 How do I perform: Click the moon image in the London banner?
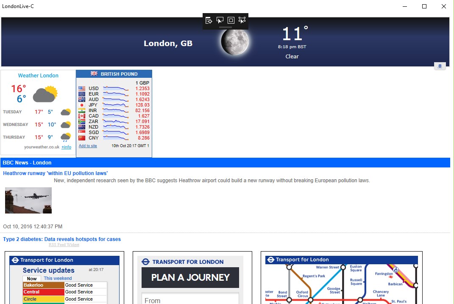point(235,41)
